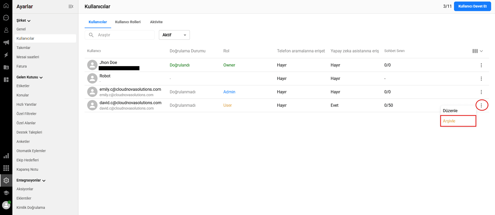
Task: Open the megaphone campaigns icon
Action: click(6, 43)
